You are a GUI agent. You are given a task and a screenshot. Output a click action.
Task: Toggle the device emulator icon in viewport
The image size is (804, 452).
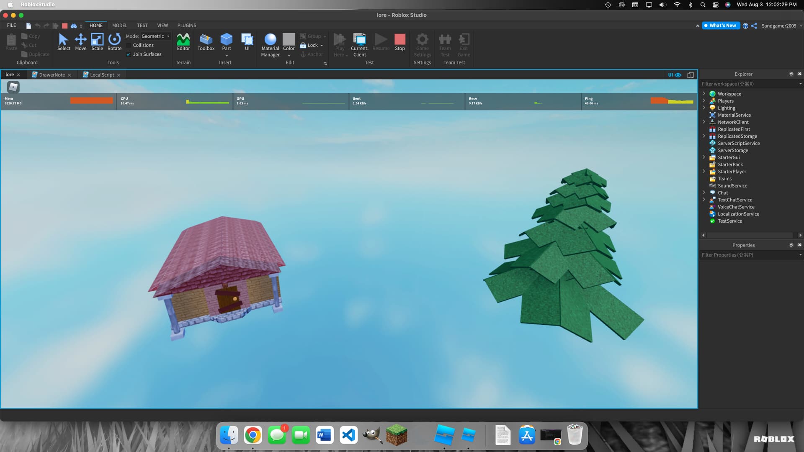point(691,75)
